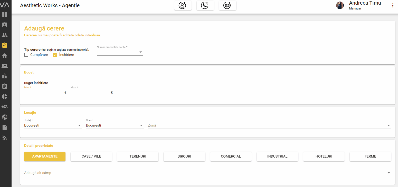Open the Județ dropdown
This screenshot has height=187, width=398.
[x=53, y=126]
